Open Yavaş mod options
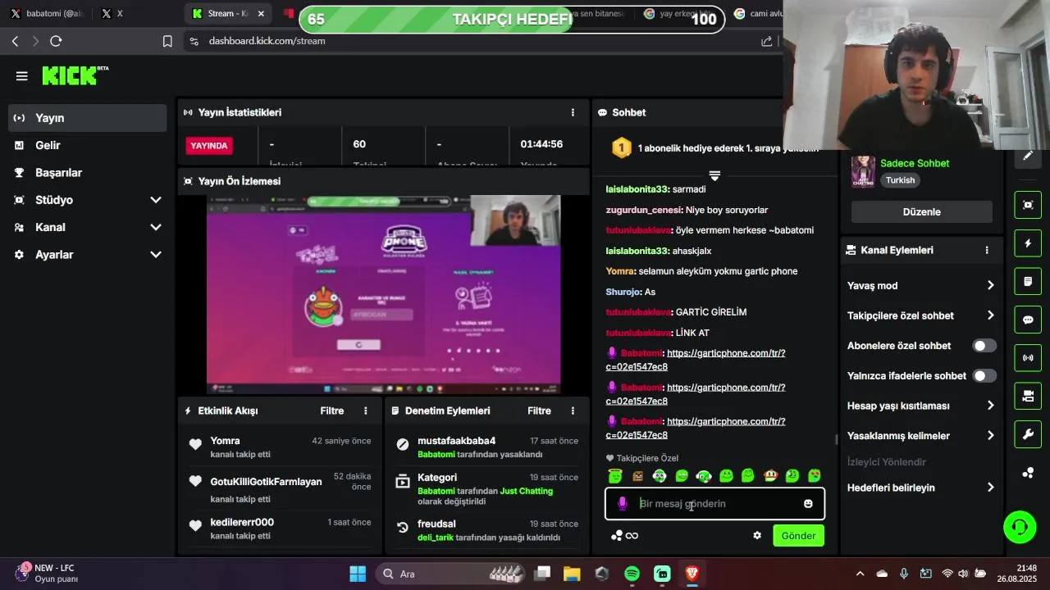Screen dimensions: 1050x590 point(920,286)
